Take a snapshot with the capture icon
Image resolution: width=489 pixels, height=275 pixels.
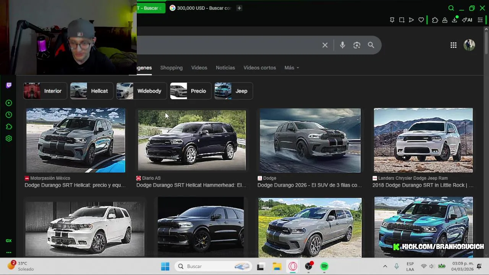(402, 20)
